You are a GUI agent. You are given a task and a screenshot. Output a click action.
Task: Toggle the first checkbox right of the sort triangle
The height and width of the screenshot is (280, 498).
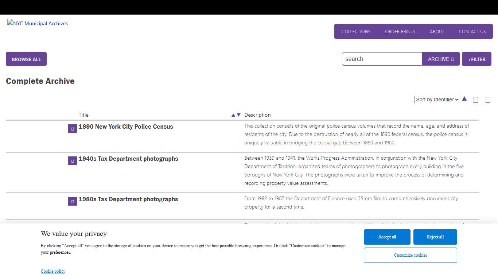click(475, 99)
